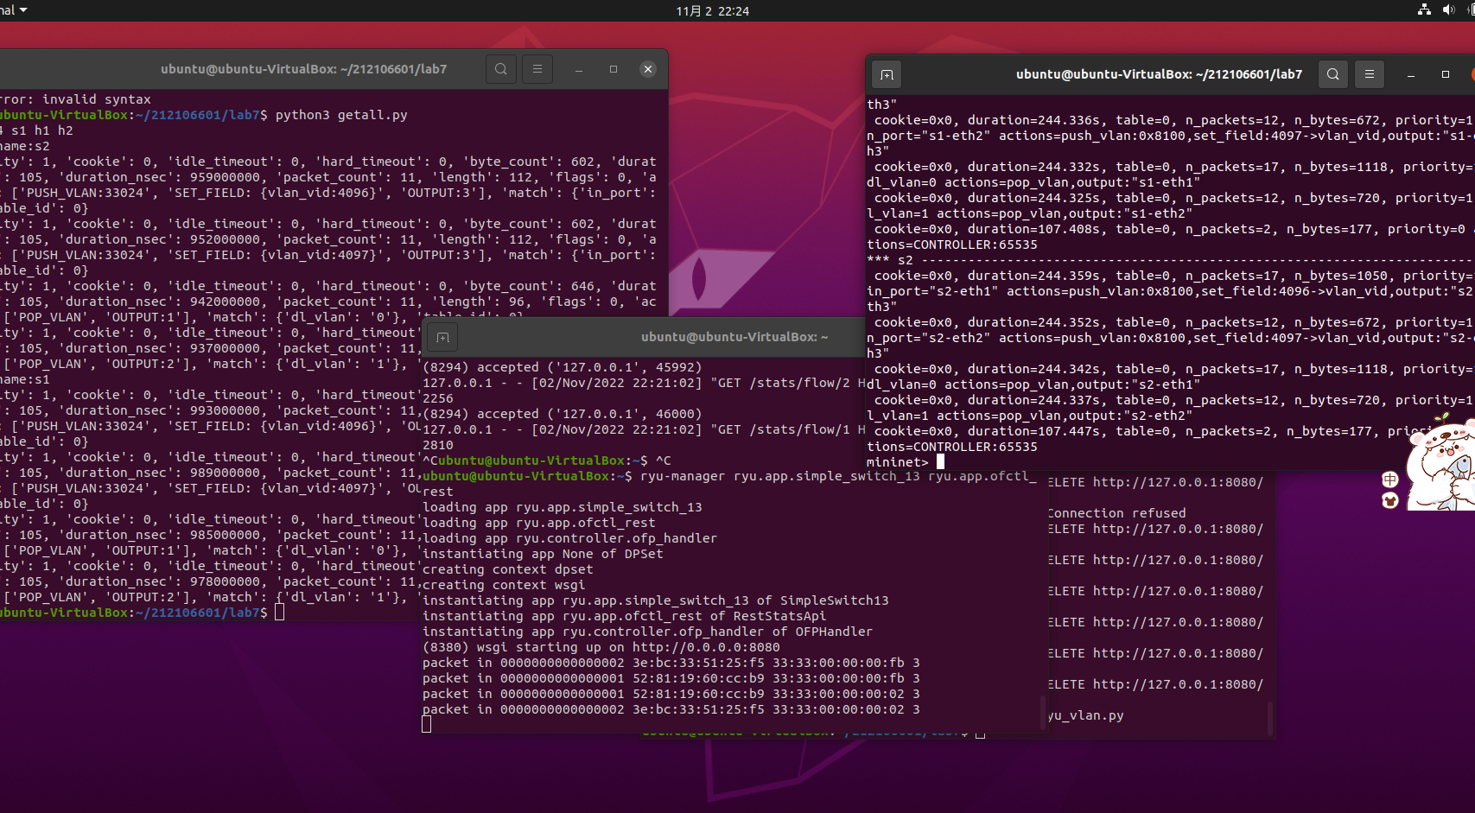This screenshot has width=1475, height=813.
Task: Minimize the left lab7 terminal window
Action: 579,69
